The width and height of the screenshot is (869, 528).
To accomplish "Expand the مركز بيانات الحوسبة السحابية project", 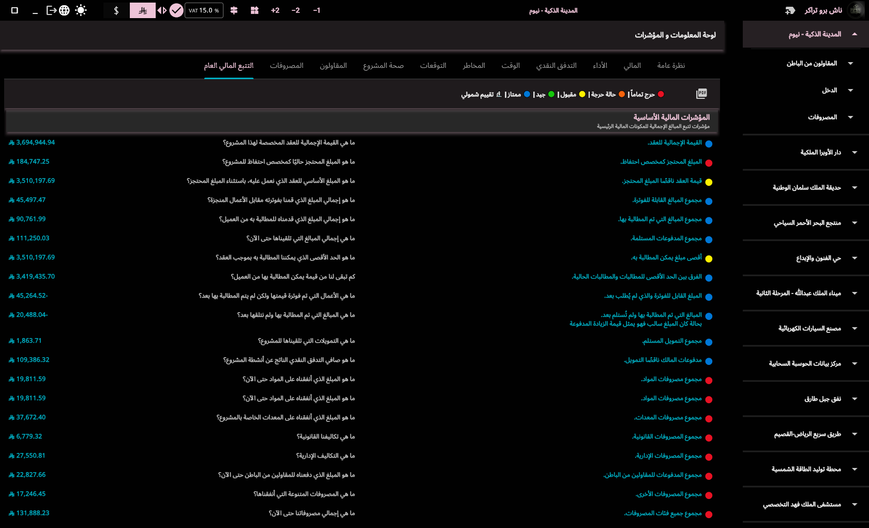I will pyautogui.click(x=806, y=363).
